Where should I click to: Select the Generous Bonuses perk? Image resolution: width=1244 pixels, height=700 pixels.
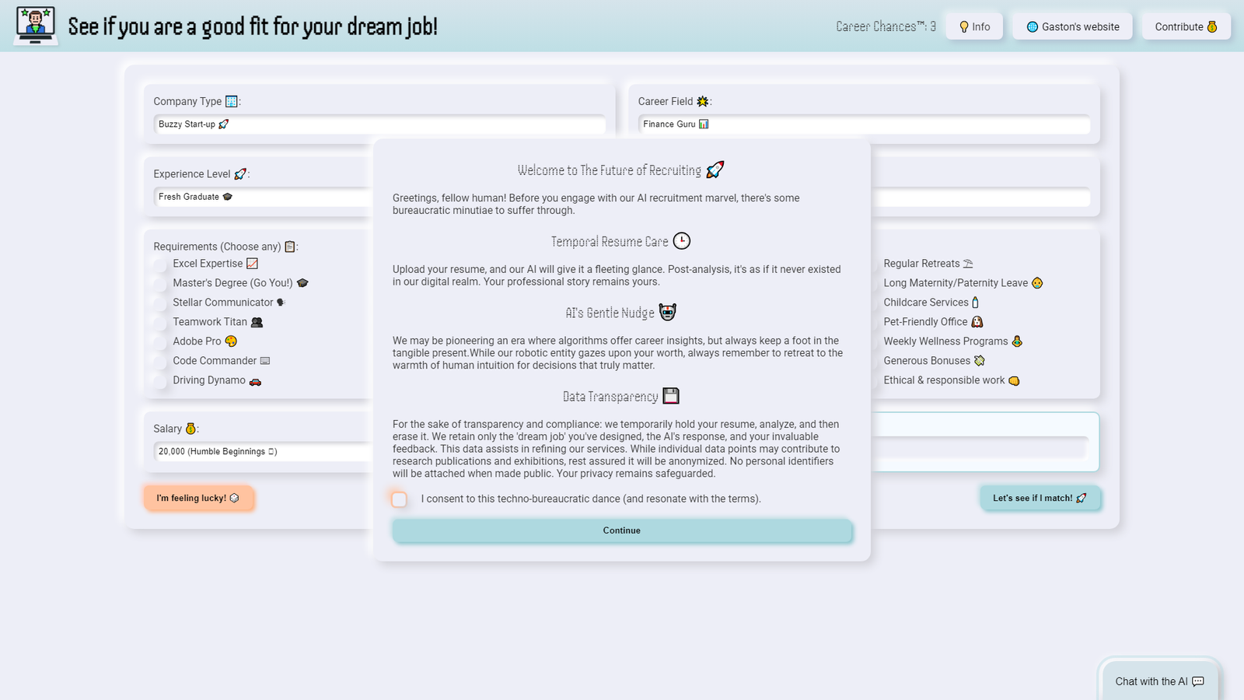tap(935, 361)
